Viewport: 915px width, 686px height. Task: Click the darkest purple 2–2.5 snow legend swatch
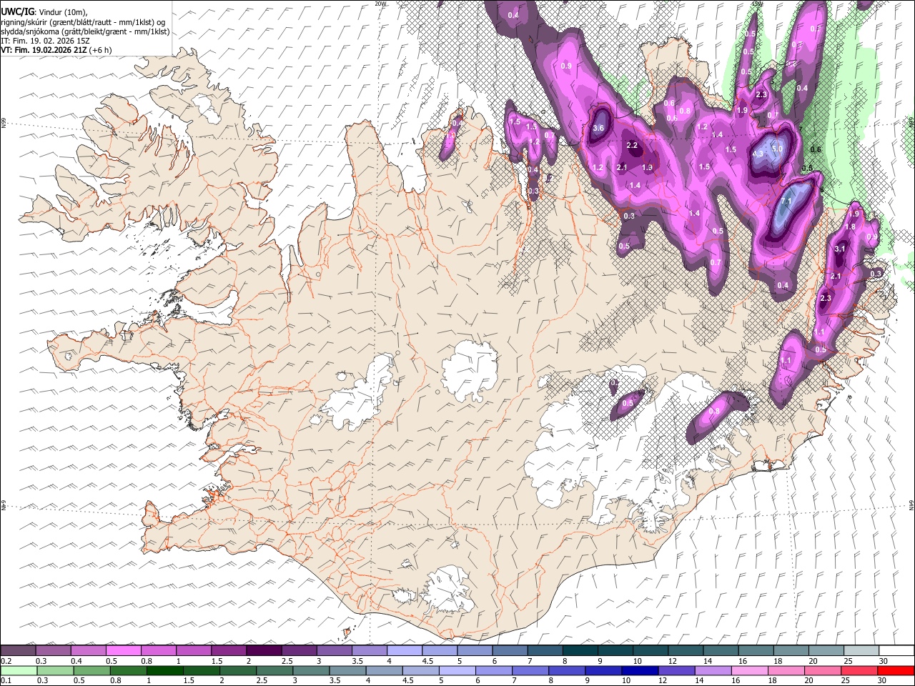coord(263,650)
